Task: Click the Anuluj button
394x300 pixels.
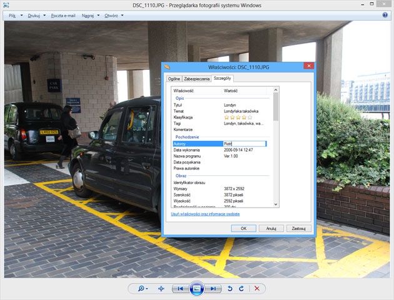Action: pos(271,228)
